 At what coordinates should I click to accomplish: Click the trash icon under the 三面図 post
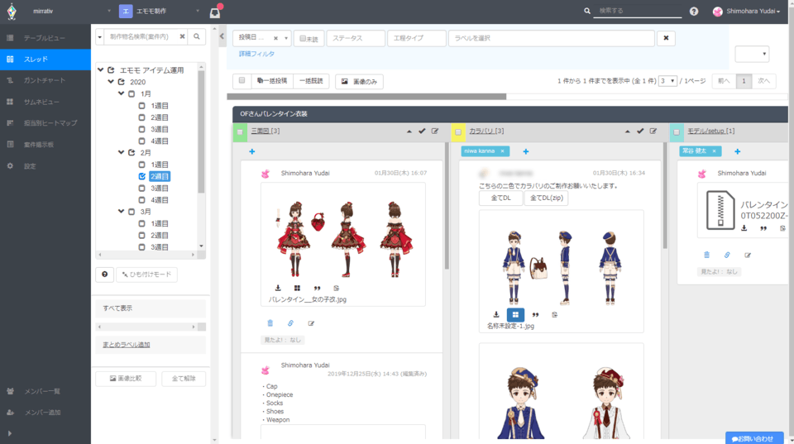pos(270,323)
